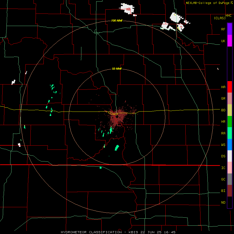
Task: Click the 'HHC' product label
Action: pos(228,16)
